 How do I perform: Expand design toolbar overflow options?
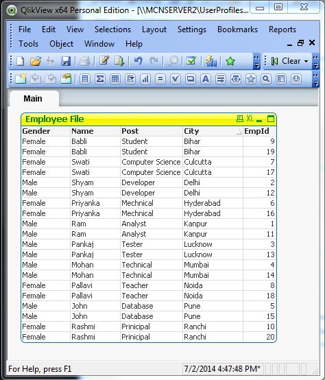(x=315, y=79)
